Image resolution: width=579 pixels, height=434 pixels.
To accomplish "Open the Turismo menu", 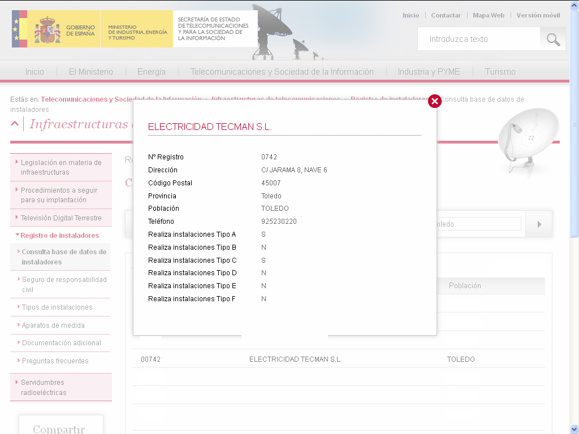I will click(x=500, y=72).
